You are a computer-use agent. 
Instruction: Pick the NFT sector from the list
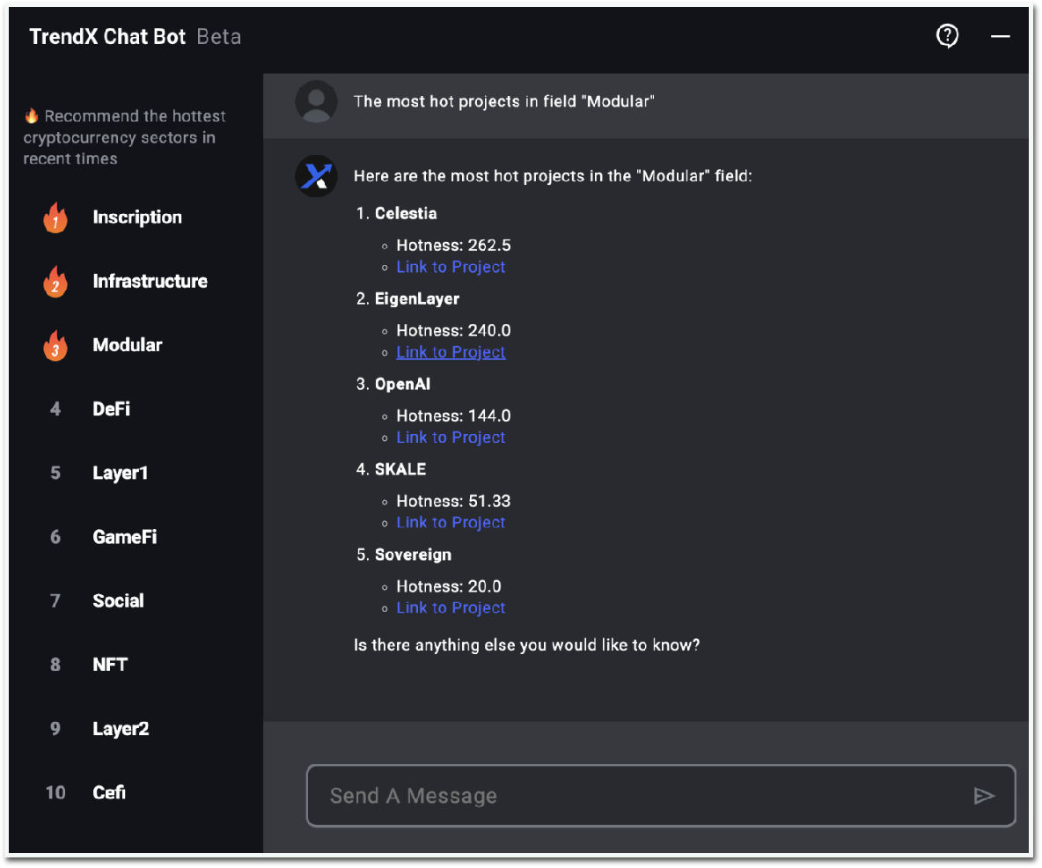110,664
